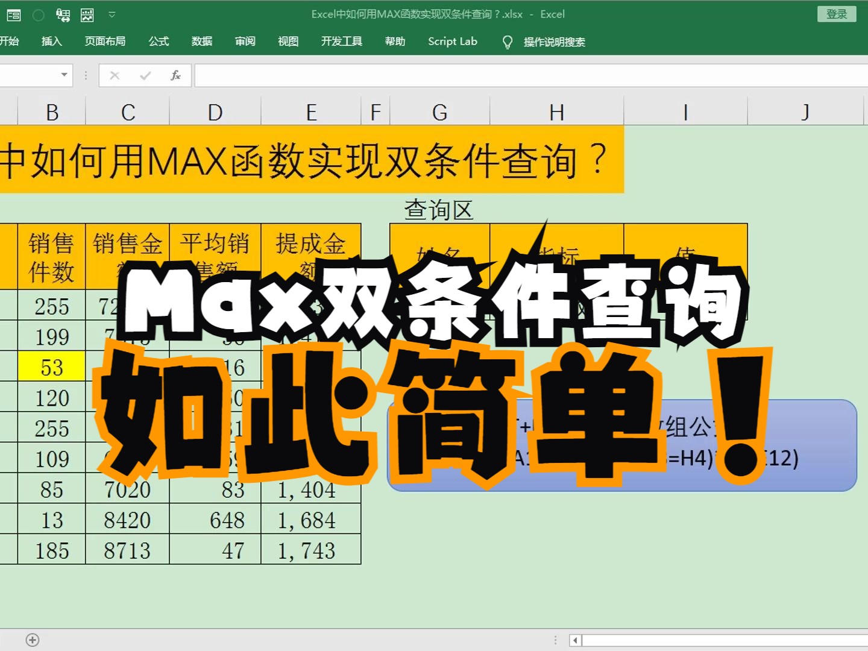Open the 插入 ribbon tab
The image size is (868, 651).
click(x=52, y=41)
